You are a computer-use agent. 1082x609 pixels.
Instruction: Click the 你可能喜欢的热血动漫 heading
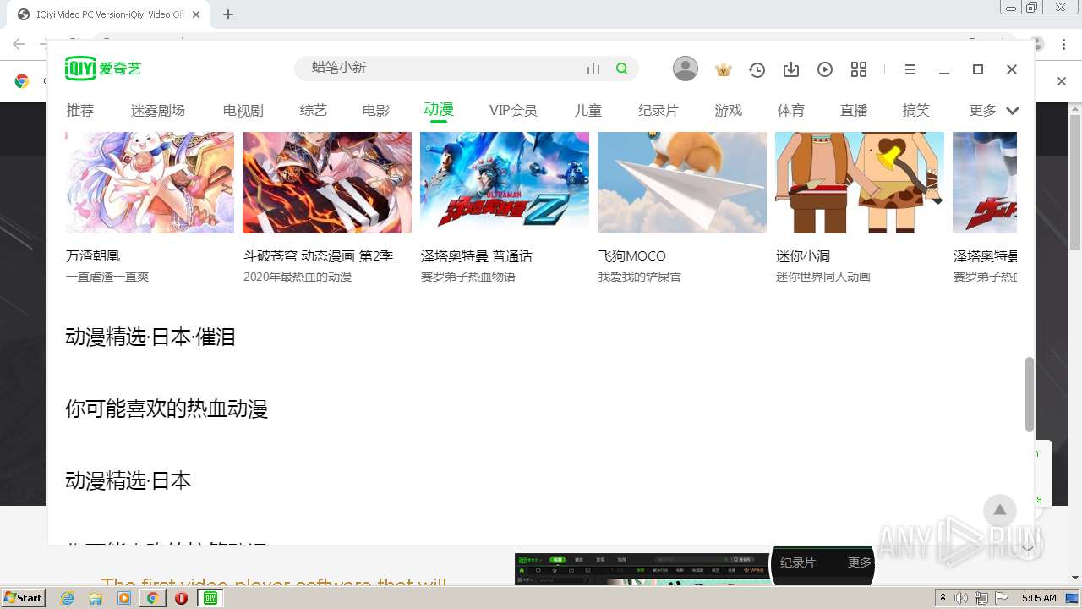coord(167,409)
